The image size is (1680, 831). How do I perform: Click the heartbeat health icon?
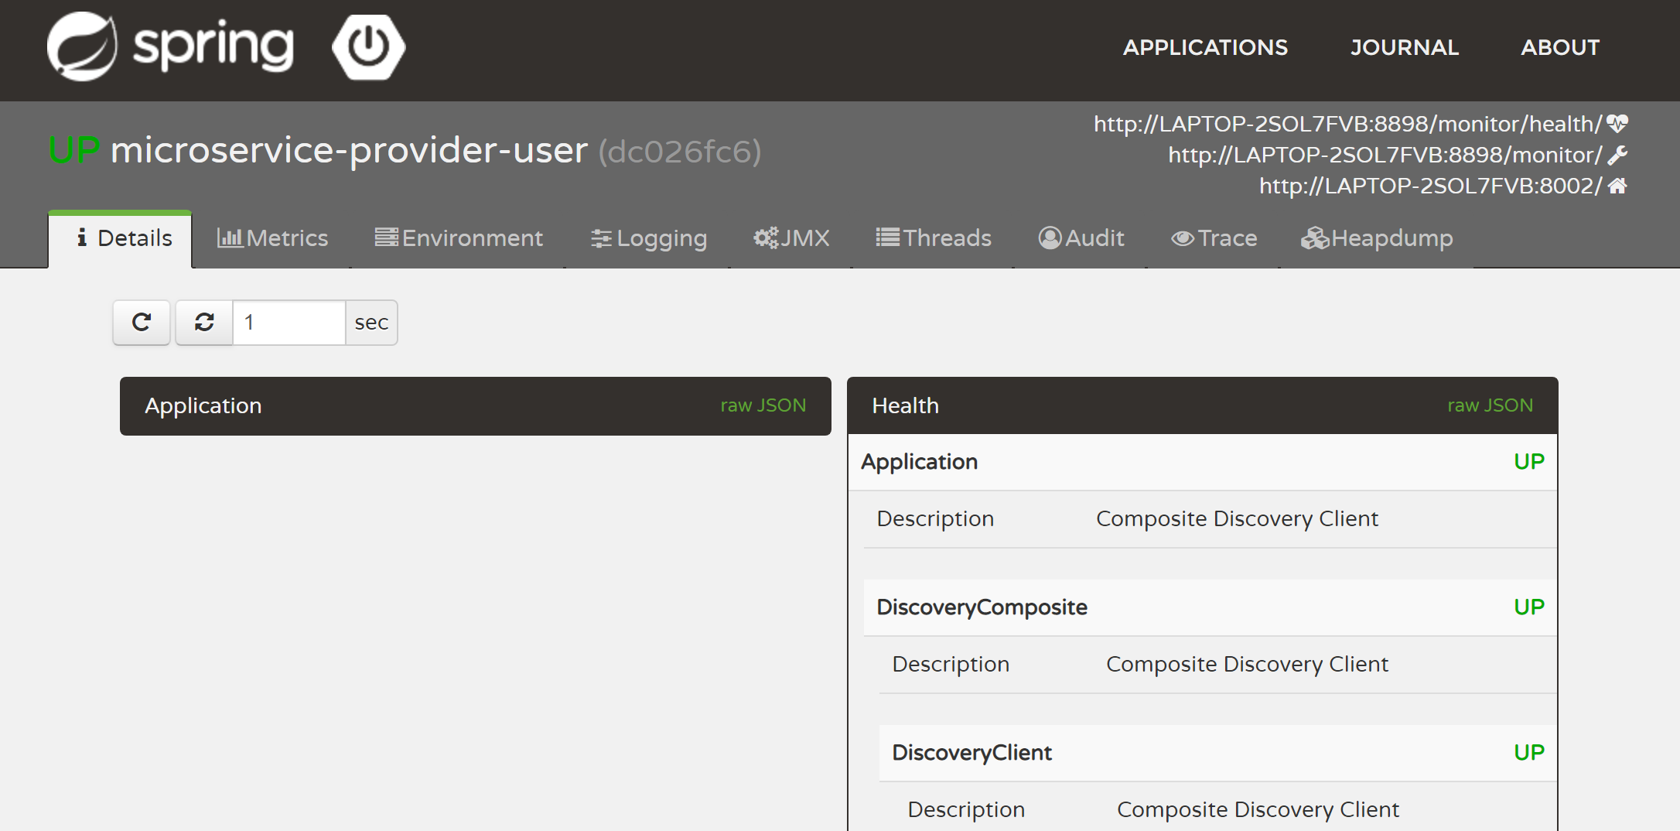pyautogui.click(x=1617, y=124)
